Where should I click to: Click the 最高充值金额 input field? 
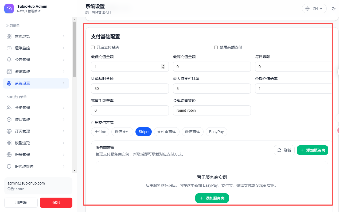tap(212, 67)
